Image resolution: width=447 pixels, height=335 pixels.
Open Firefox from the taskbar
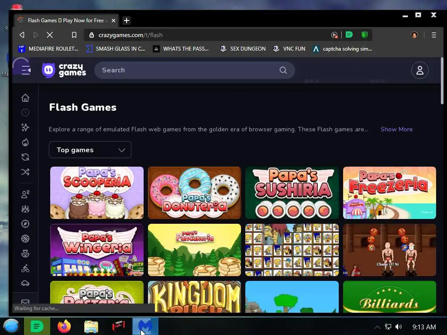click(x=64, y=326)
